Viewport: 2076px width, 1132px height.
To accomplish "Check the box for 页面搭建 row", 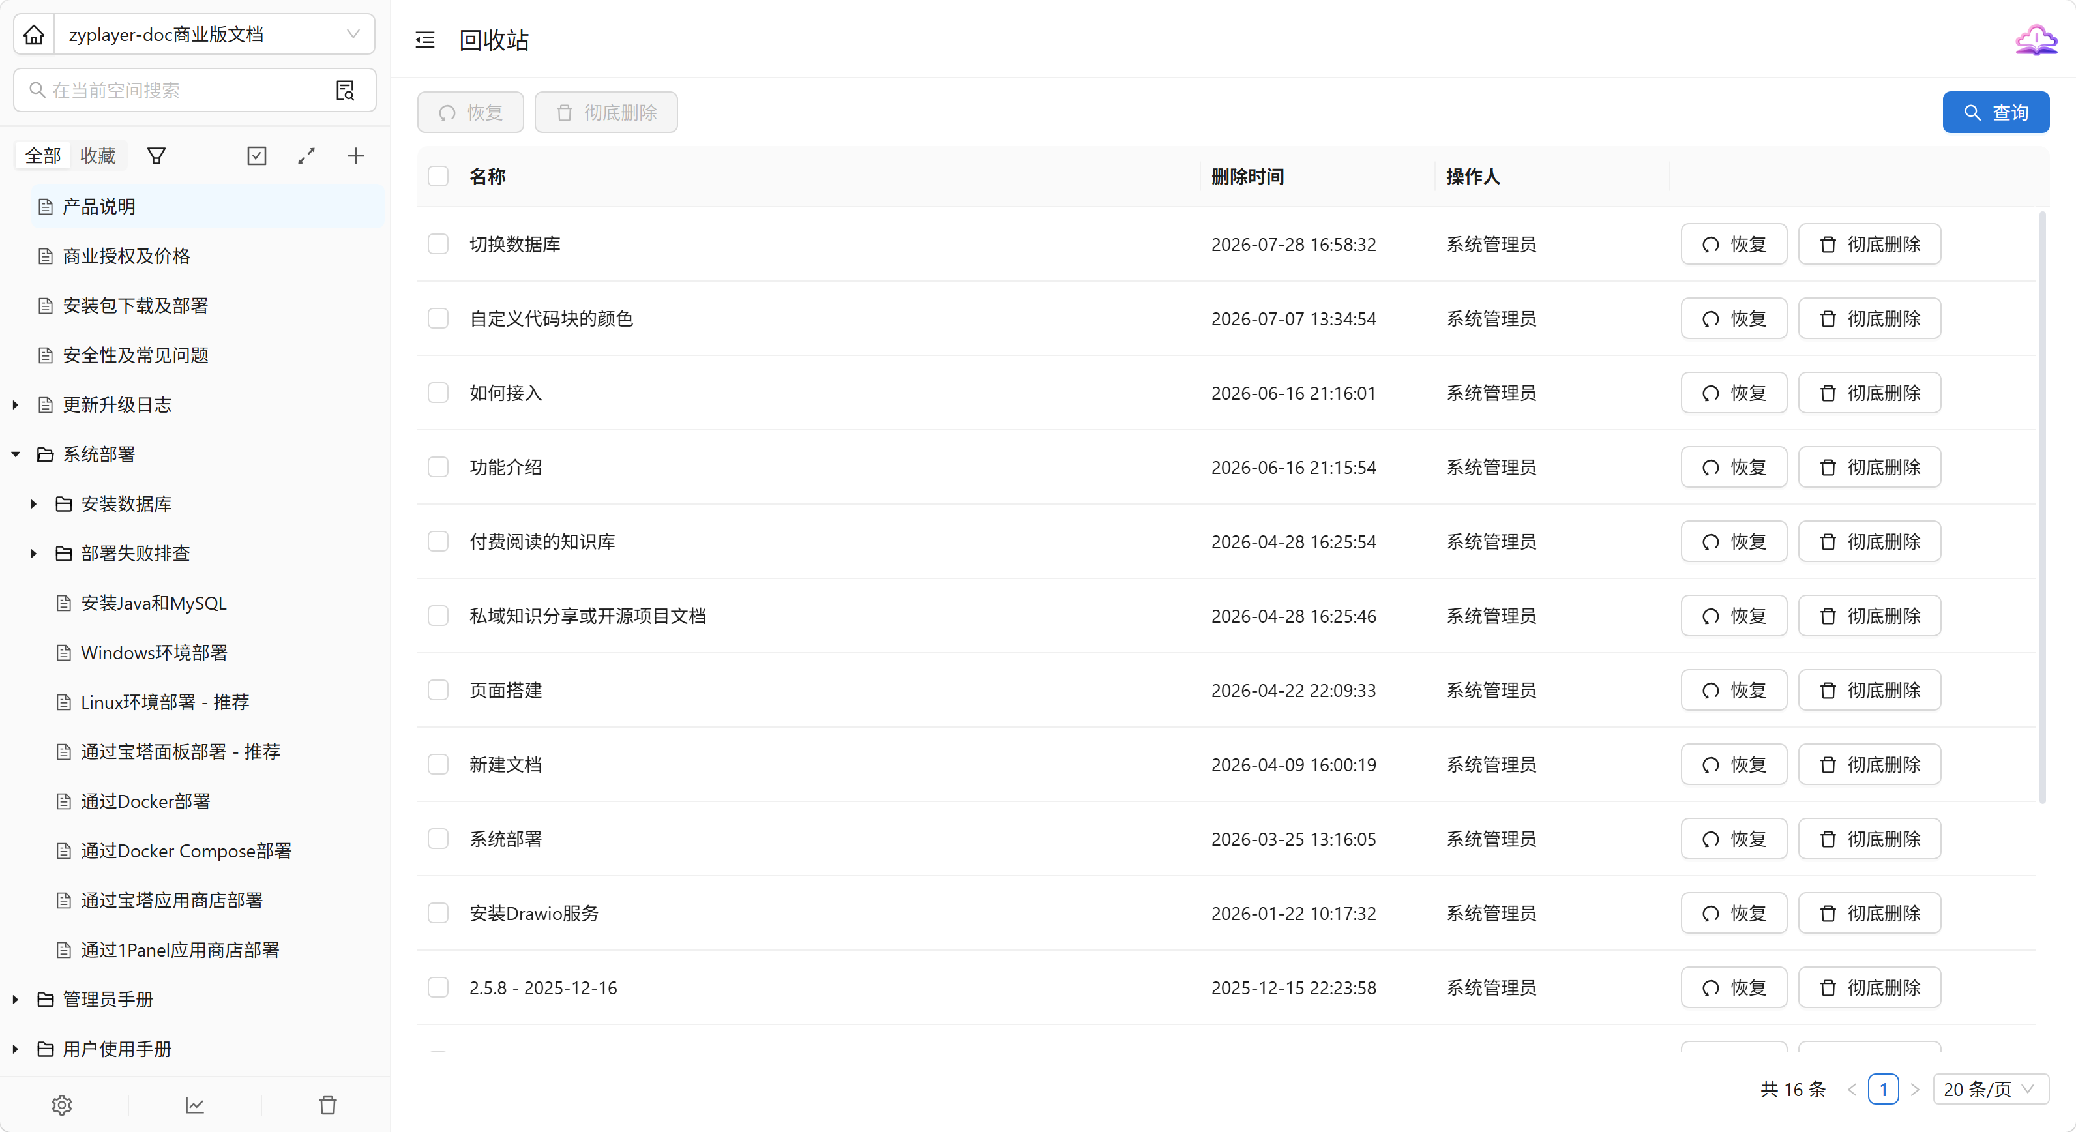I will 437,690.
